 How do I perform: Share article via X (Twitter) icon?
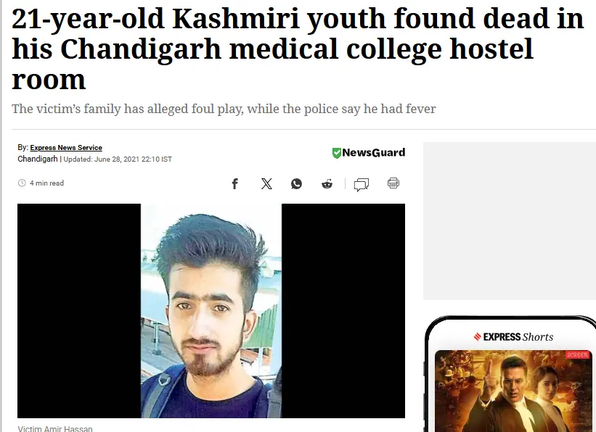click(266, 183)
